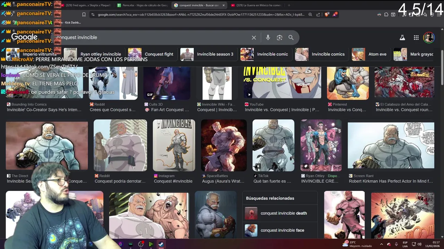Show hidden system tray icons

click(381, 244)
